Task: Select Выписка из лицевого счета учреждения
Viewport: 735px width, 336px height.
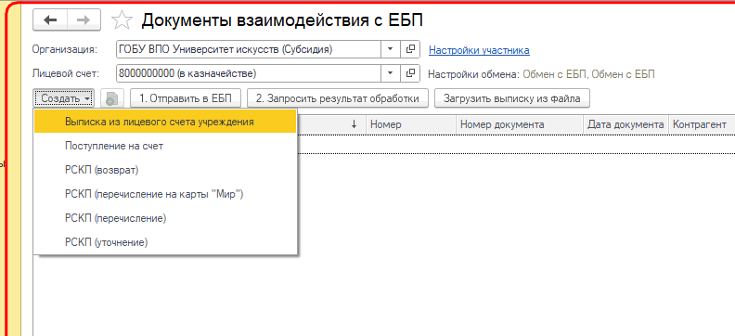Action: point(165,122)
